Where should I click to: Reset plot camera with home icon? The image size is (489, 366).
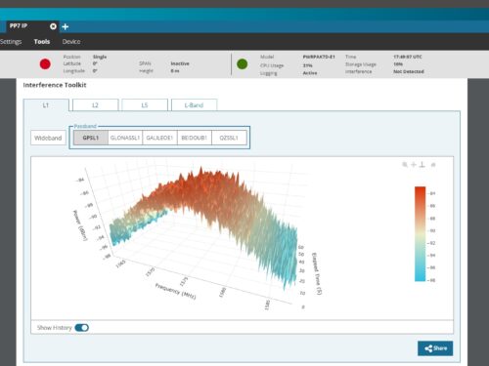click(433, 165)
